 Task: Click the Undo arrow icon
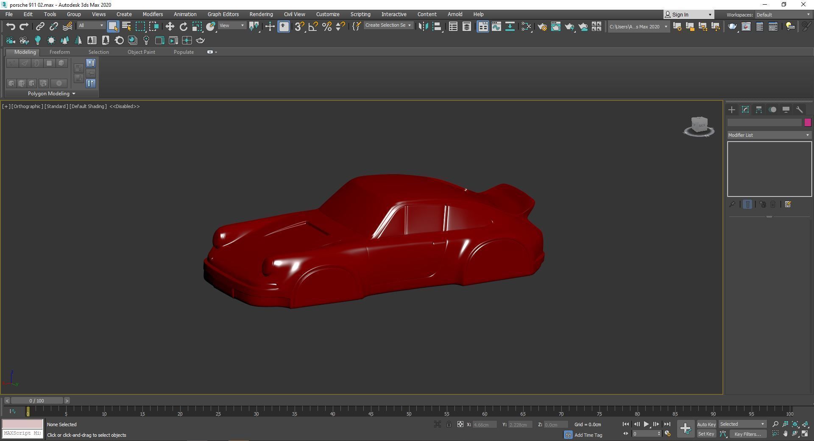[x=11, y=26]
